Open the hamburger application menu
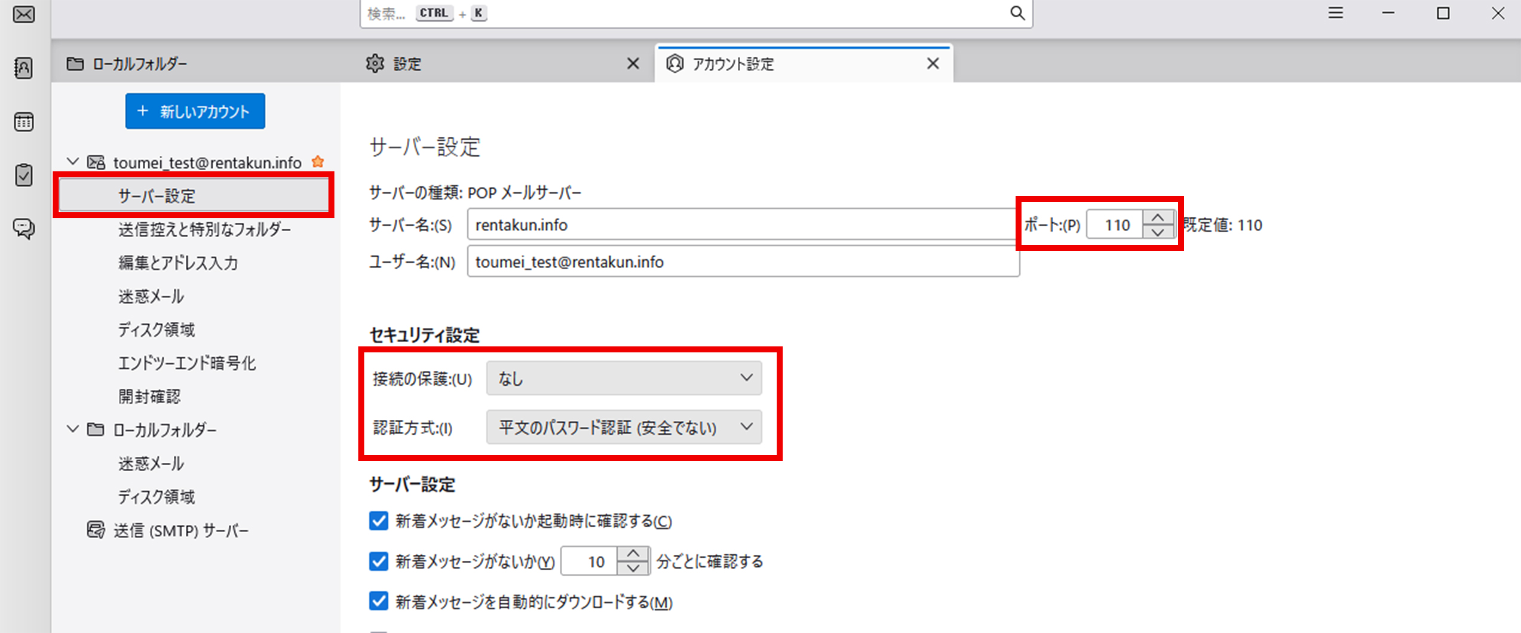Viewport: 1521px width, 633px height. [x=1335, y=13]
